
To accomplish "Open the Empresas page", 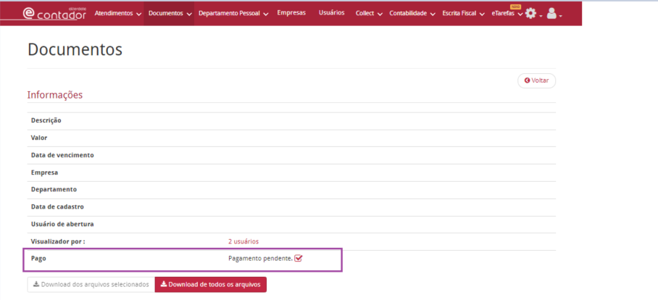I will pos(291,12).
